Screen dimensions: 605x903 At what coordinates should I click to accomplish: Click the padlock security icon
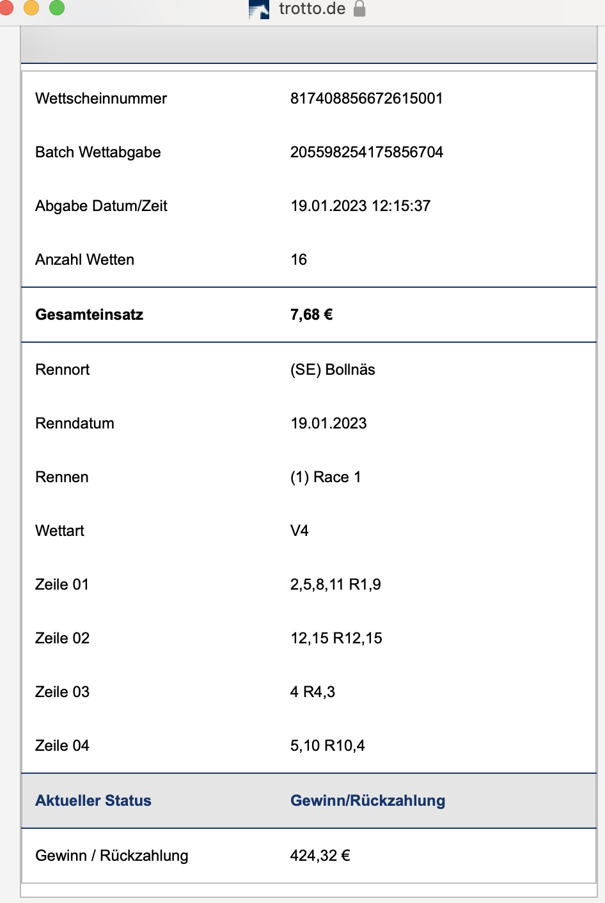pos(359,9)
